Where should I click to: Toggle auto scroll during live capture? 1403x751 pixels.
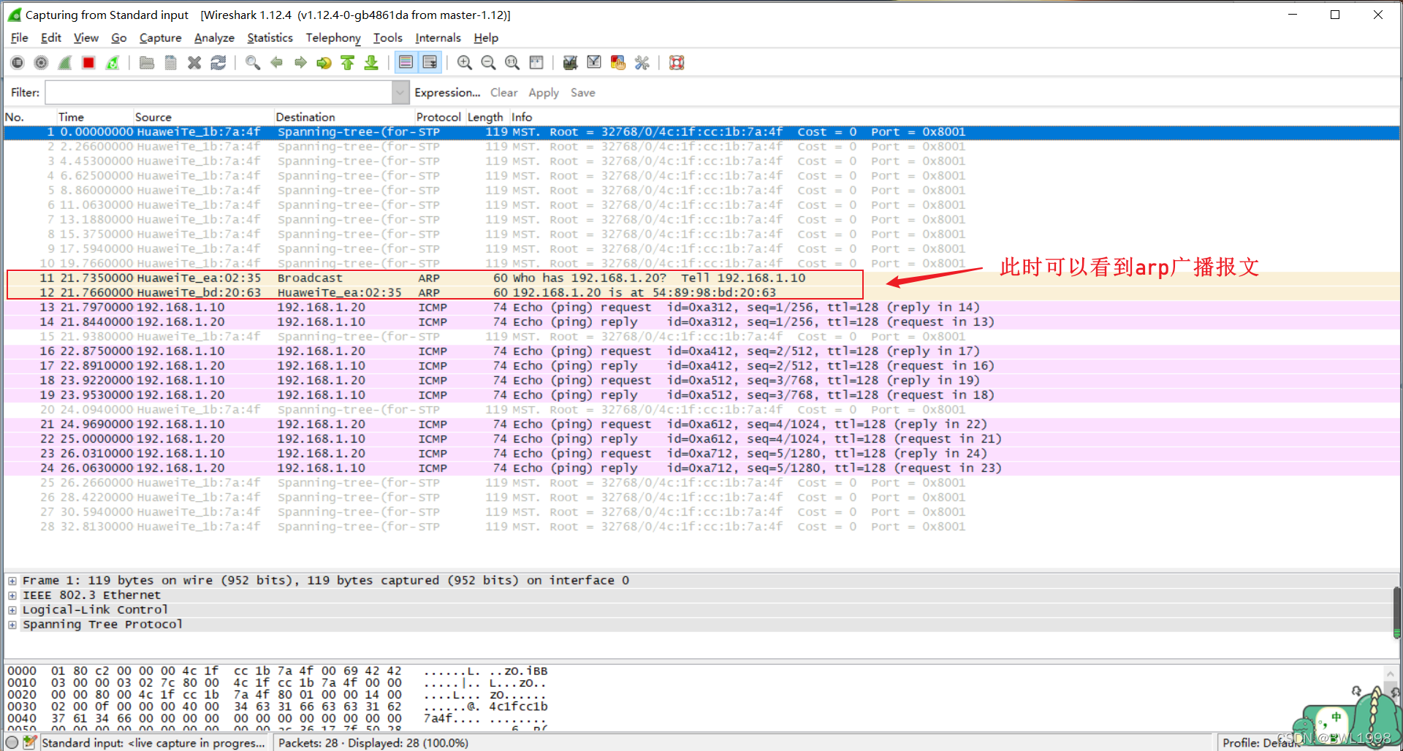[x=430, y=63]
